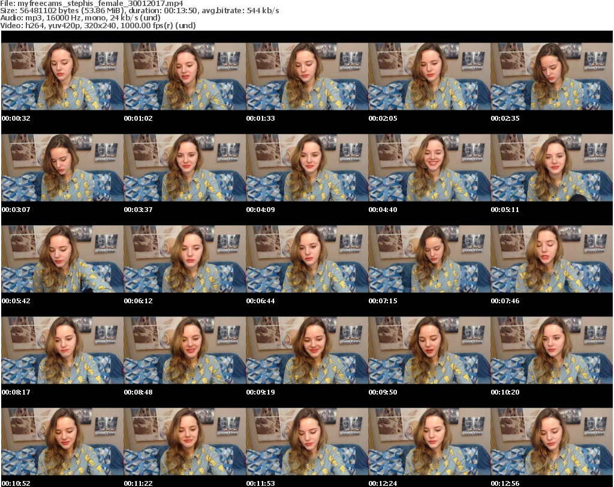Choose the video frame for 00:09:50
The width and height of the screenshot is (614, 487).
429,351
